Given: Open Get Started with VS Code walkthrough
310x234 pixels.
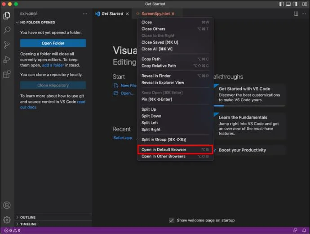Looking at the screenshot, I should [249, 94].
